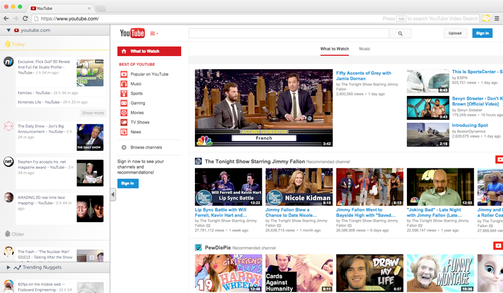Open Exclusive: Flick Golf 3D Reveal entry

coord(44,67)
